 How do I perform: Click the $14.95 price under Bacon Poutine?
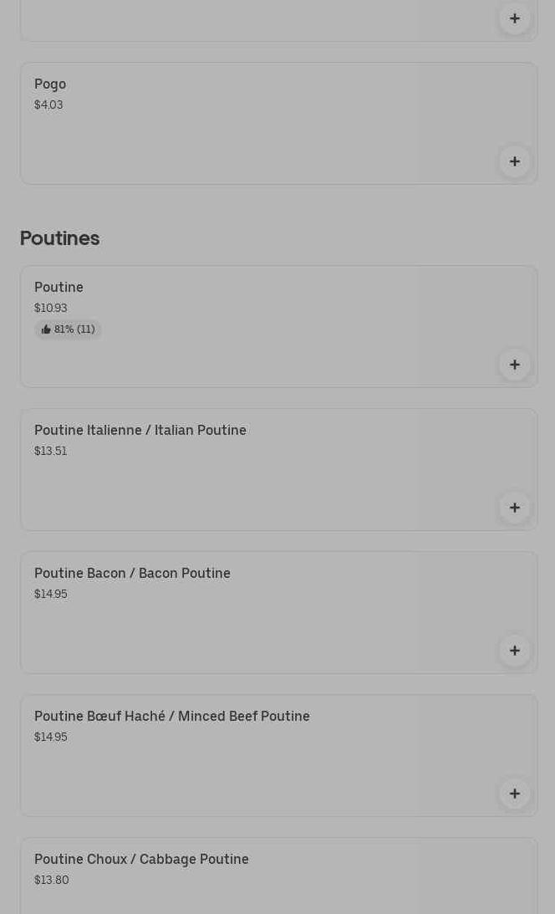point(50,595)
